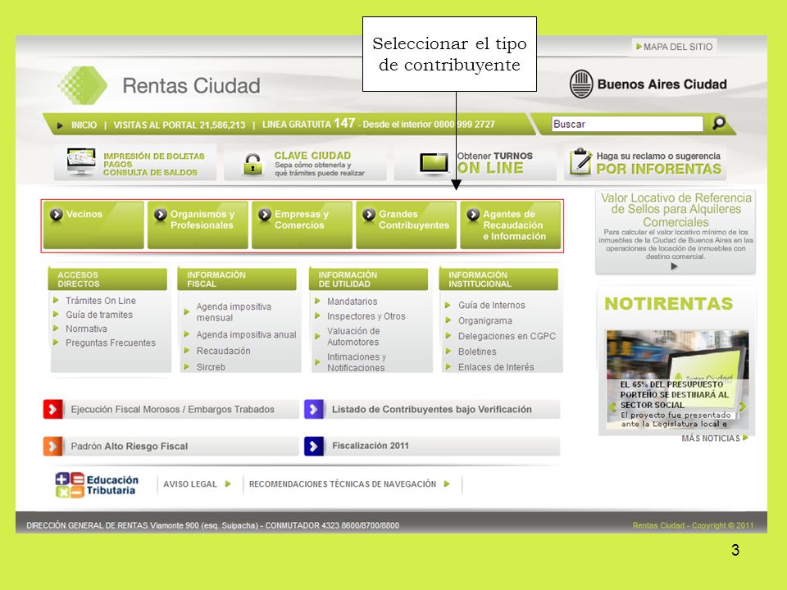Click the green arrow beside Más Noticias

[745, 438]
